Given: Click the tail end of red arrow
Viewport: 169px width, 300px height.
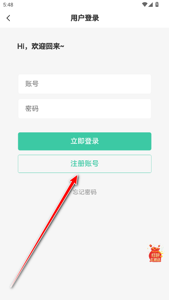Looking at the screenshot, I should [11, 286].
